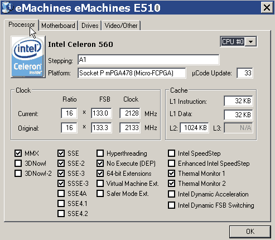Toggle Enhanced Intel SpeedStep checkbox

click(x=171, y=164)
